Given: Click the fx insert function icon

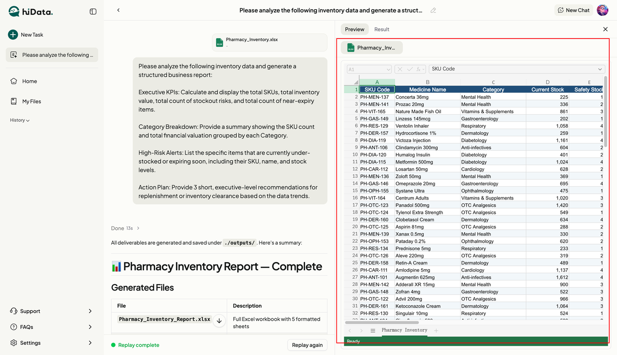Looking at the screenshot, I should (x=420, y=69).
